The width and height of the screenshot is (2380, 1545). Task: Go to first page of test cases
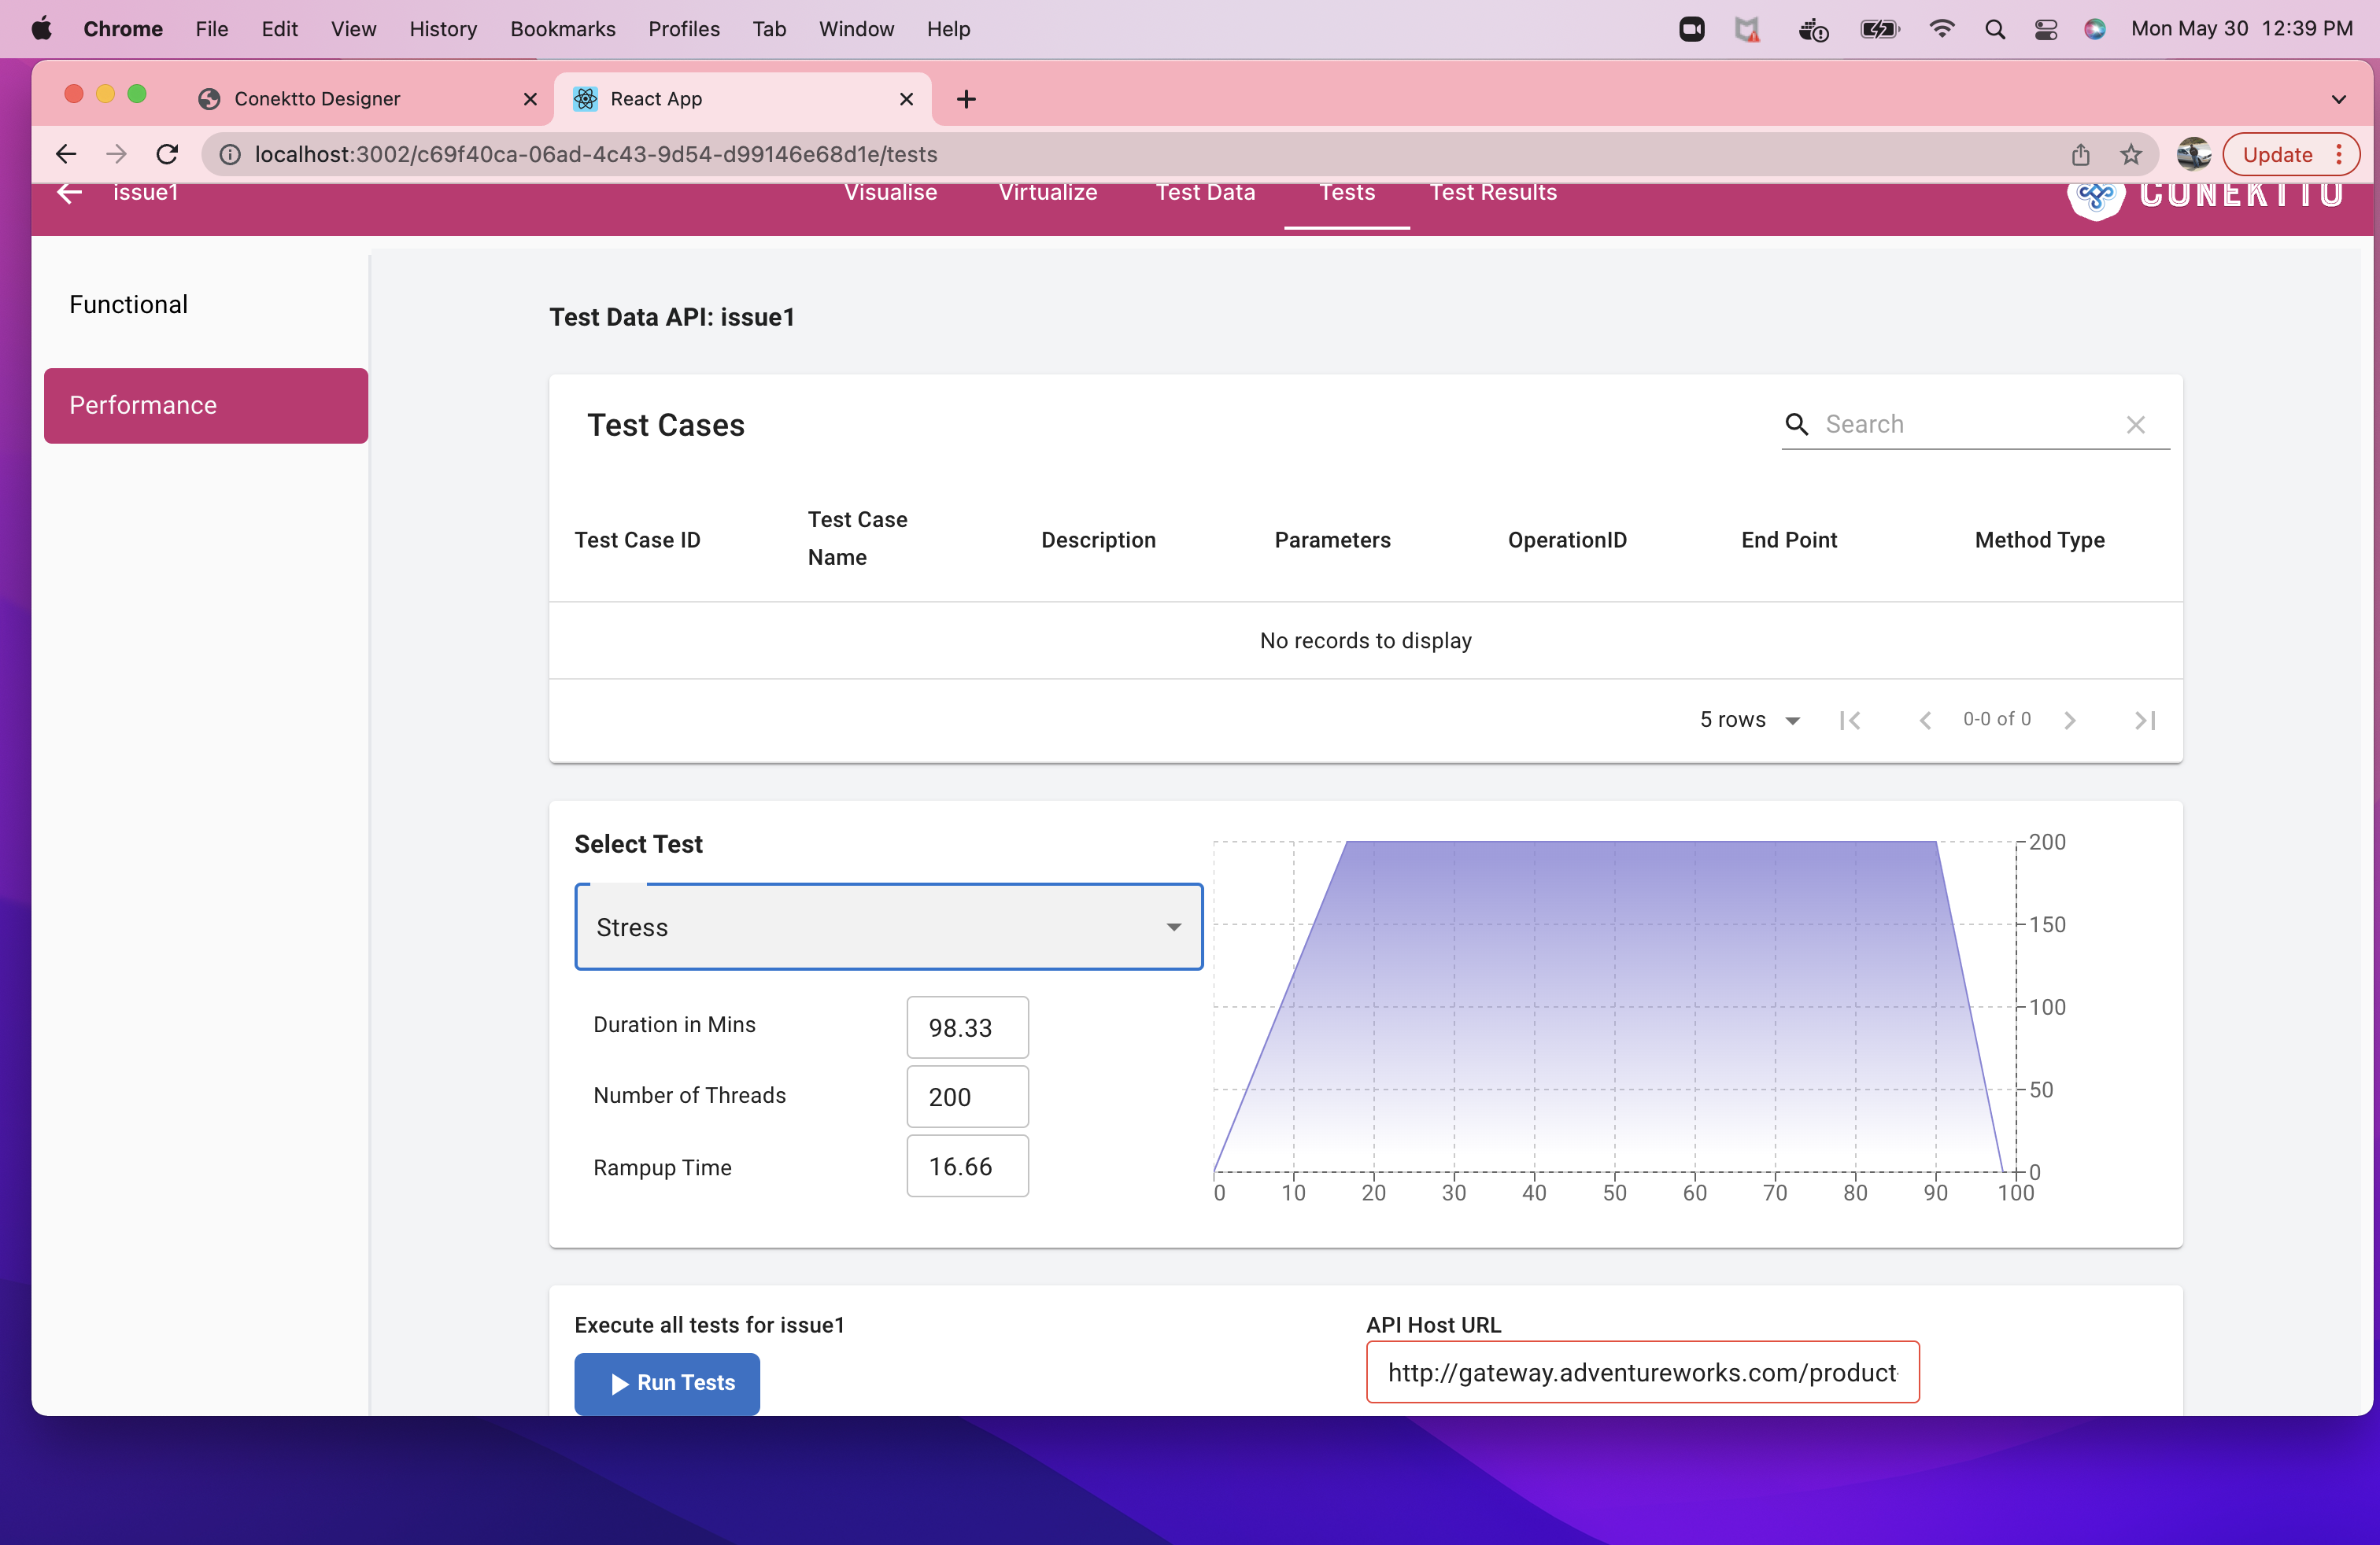[x=1849, y=721]
